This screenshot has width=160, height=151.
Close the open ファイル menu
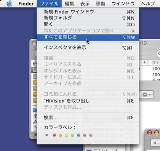click(49, 3)
